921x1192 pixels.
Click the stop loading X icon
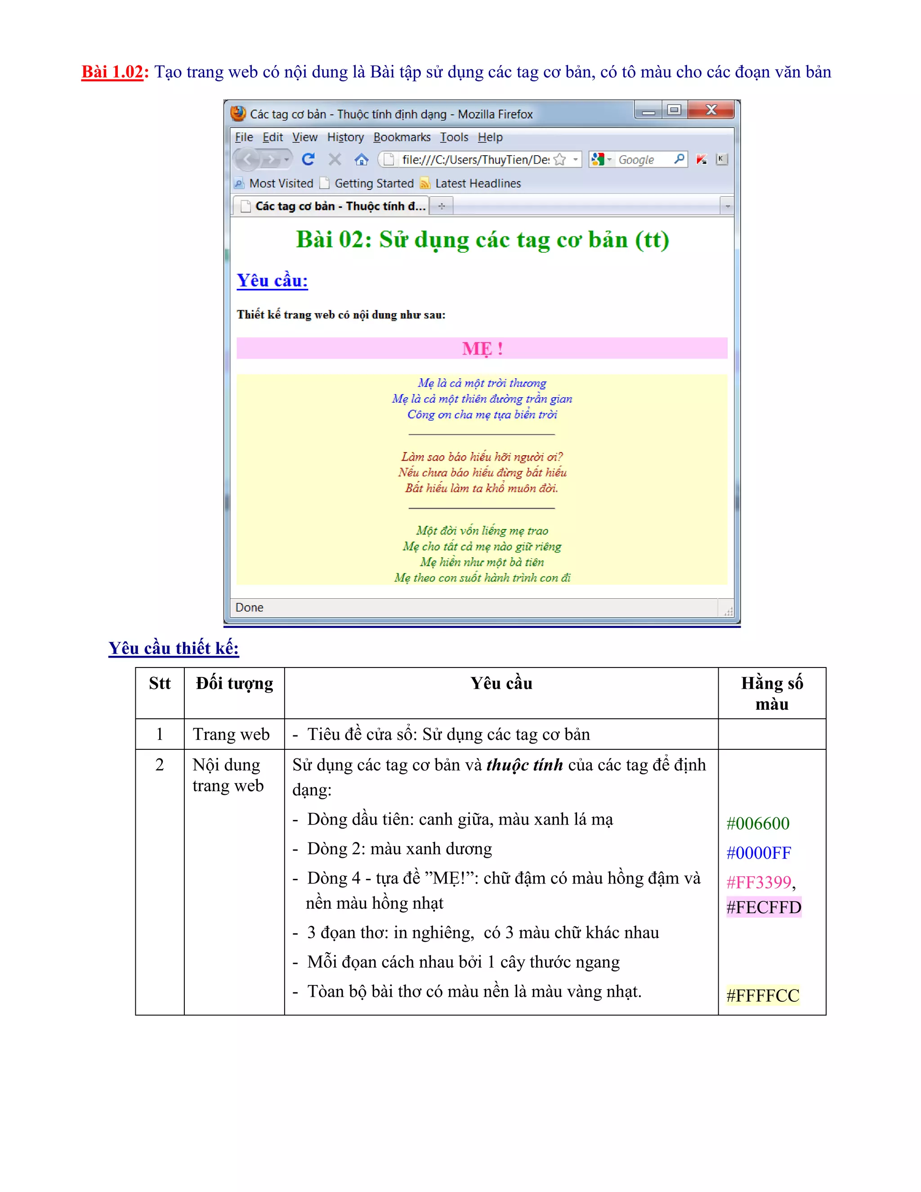335,159
